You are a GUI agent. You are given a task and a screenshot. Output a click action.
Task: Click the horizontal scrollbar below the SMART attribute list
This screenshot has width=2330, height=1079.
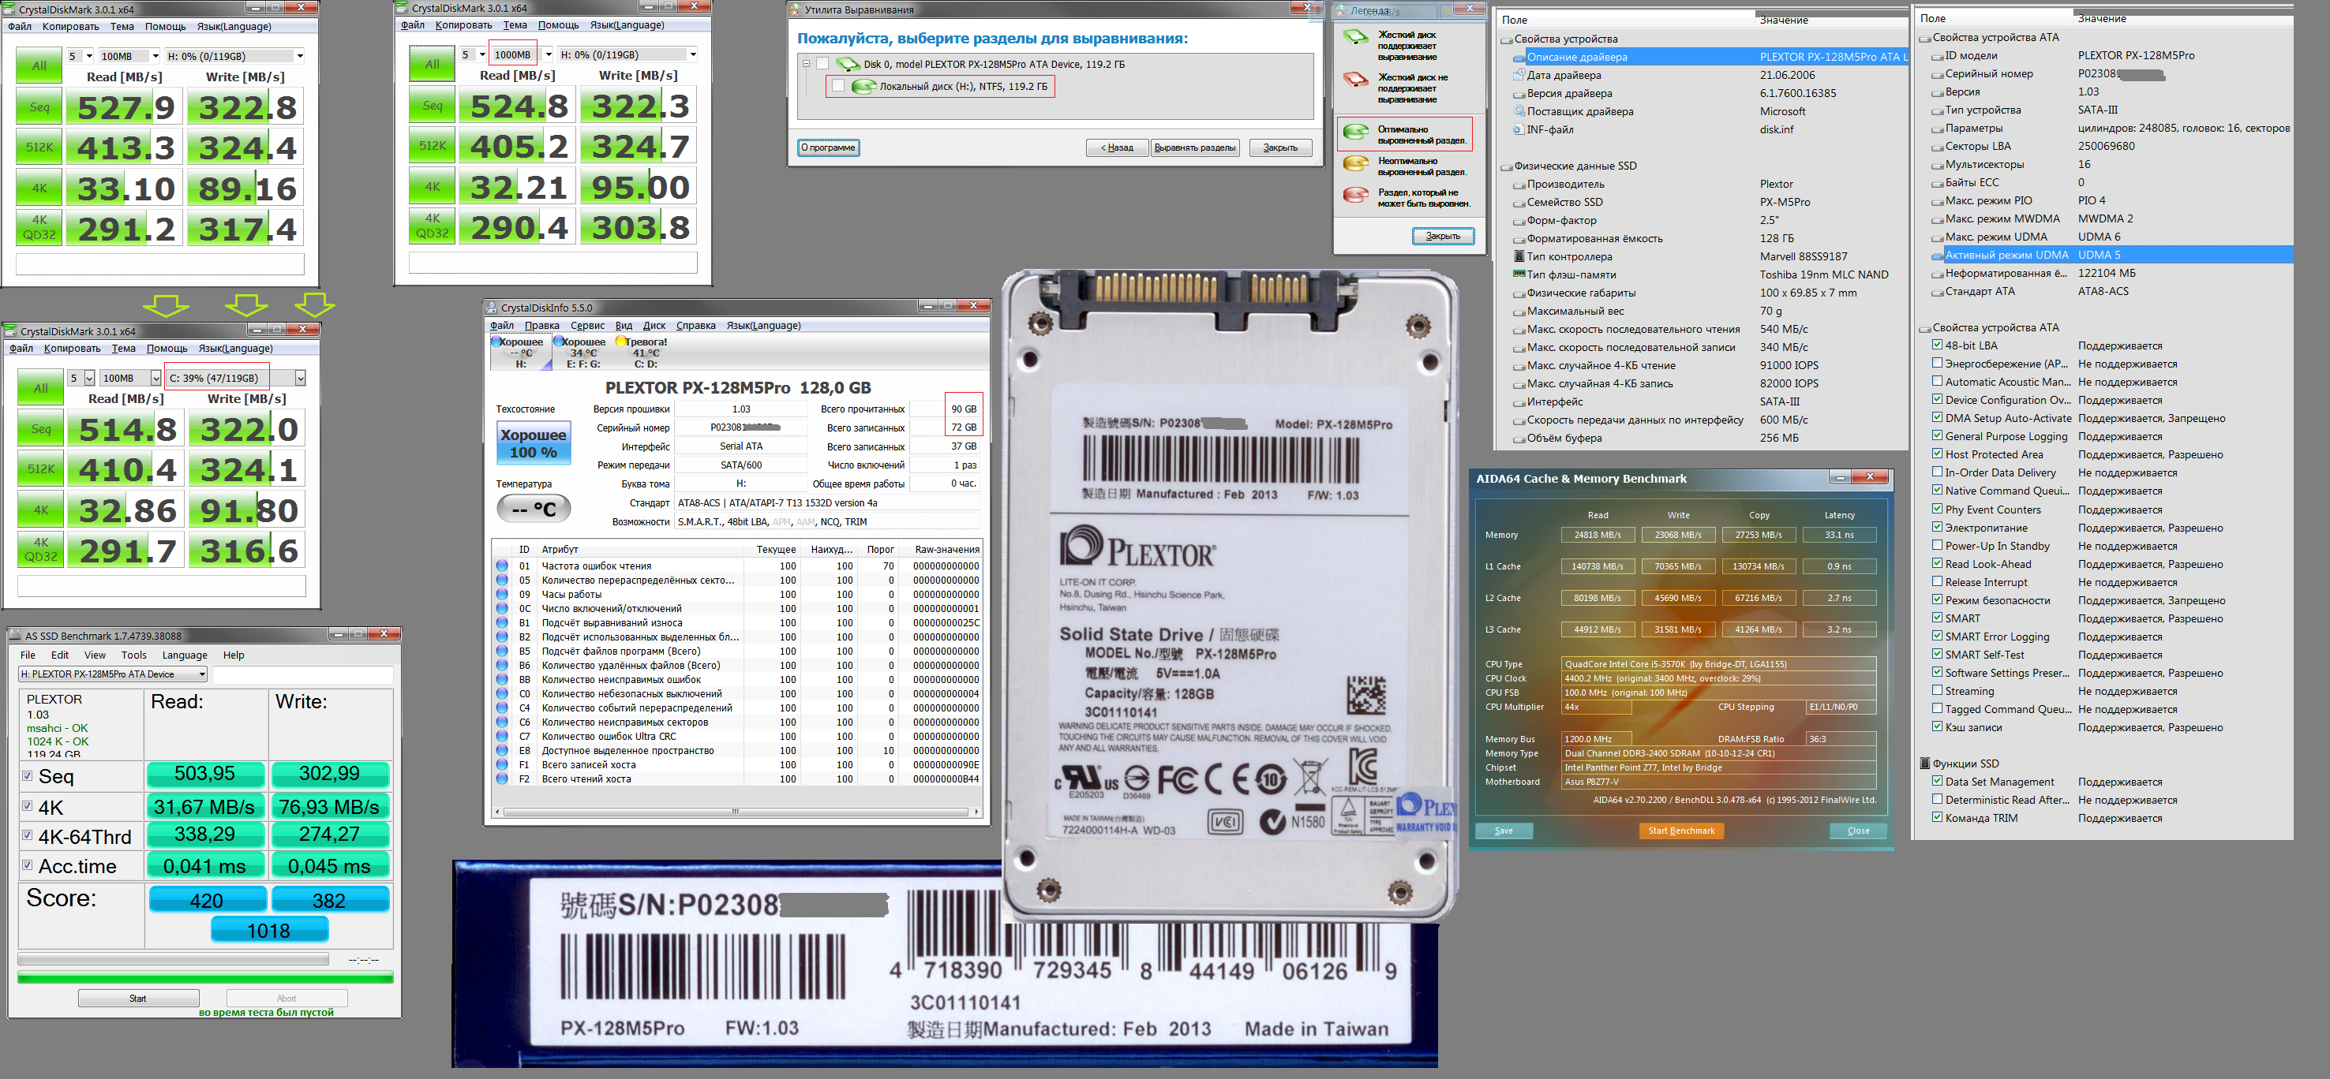(737, 812)
